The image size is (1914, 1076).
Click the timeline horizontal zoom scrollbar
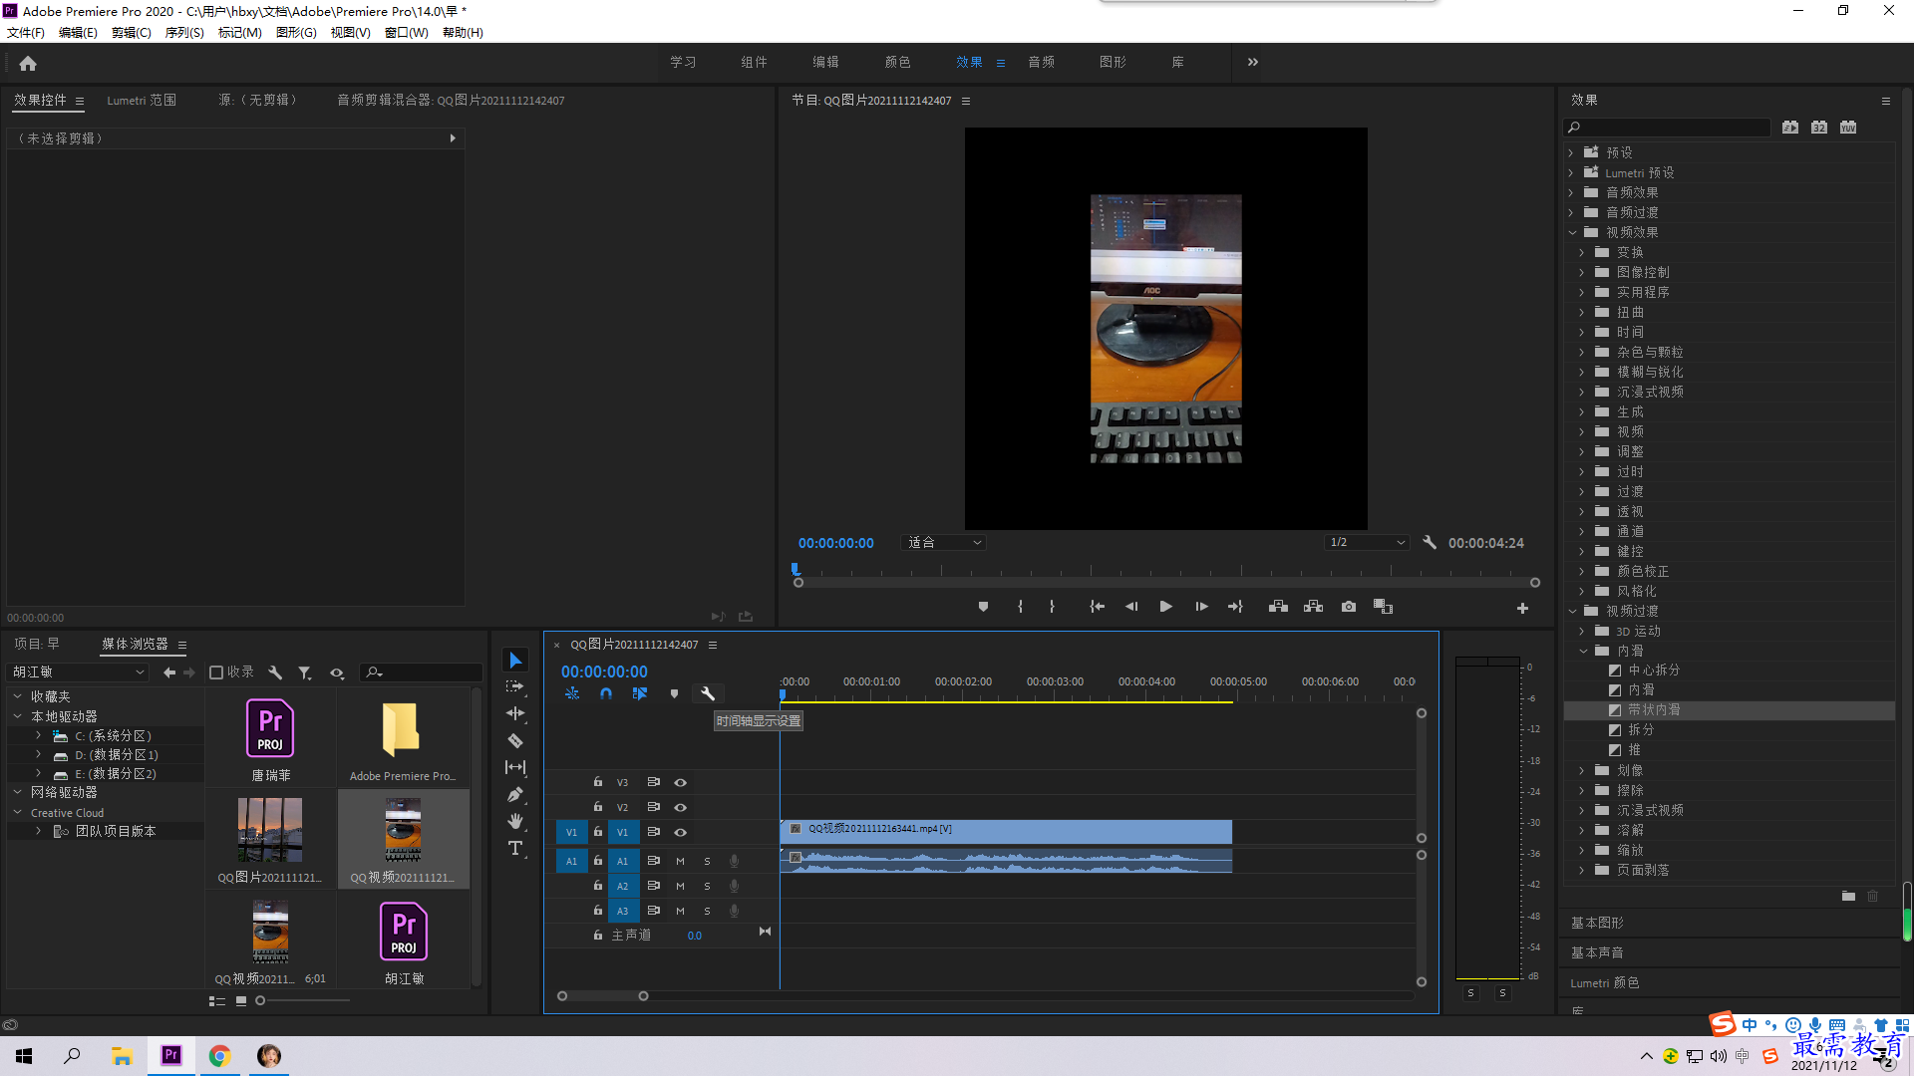point(602,995)
